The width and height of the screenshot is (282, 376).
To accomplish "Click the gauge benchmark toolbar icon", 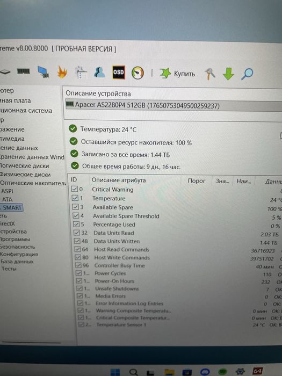I will pos(138,73).
